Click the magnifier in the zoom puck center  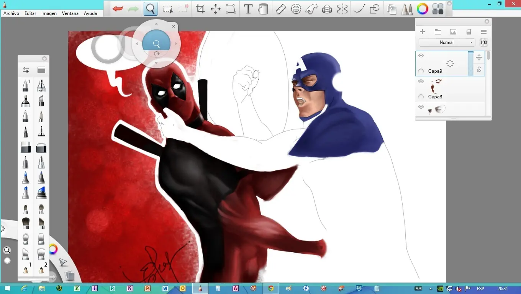[156, 43]
